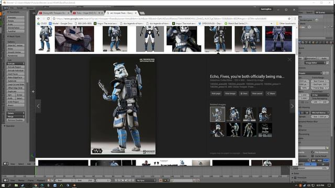Show the previous image with the left arrow
This screenshot has width=335, height=188.
(x=38, y=106)
